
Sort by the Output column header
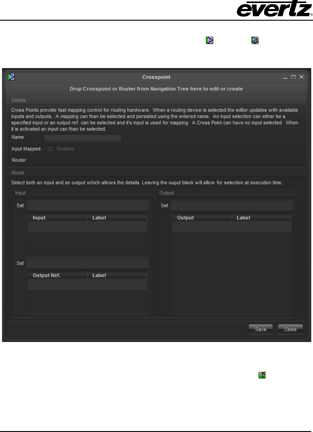202,218
